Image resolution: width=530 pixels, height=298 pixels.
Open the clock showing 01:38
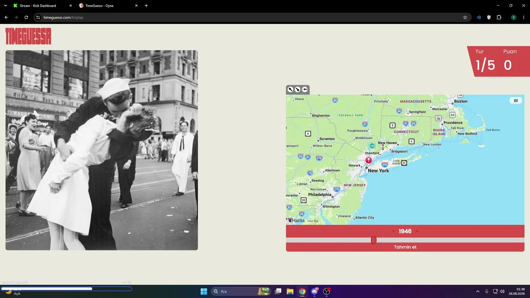[517, 291]
